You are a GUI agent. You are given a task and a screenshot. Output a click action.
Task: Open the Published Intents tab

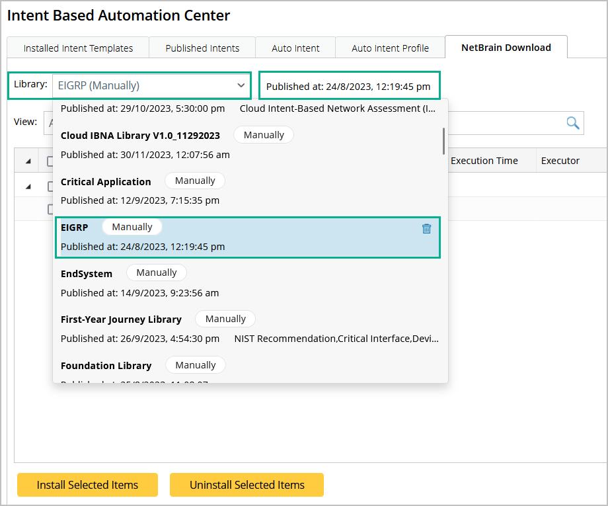(202, 48)
